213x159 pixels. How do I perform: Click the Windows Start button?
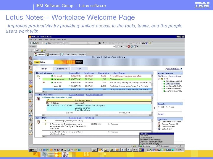[x=33, y=150]
